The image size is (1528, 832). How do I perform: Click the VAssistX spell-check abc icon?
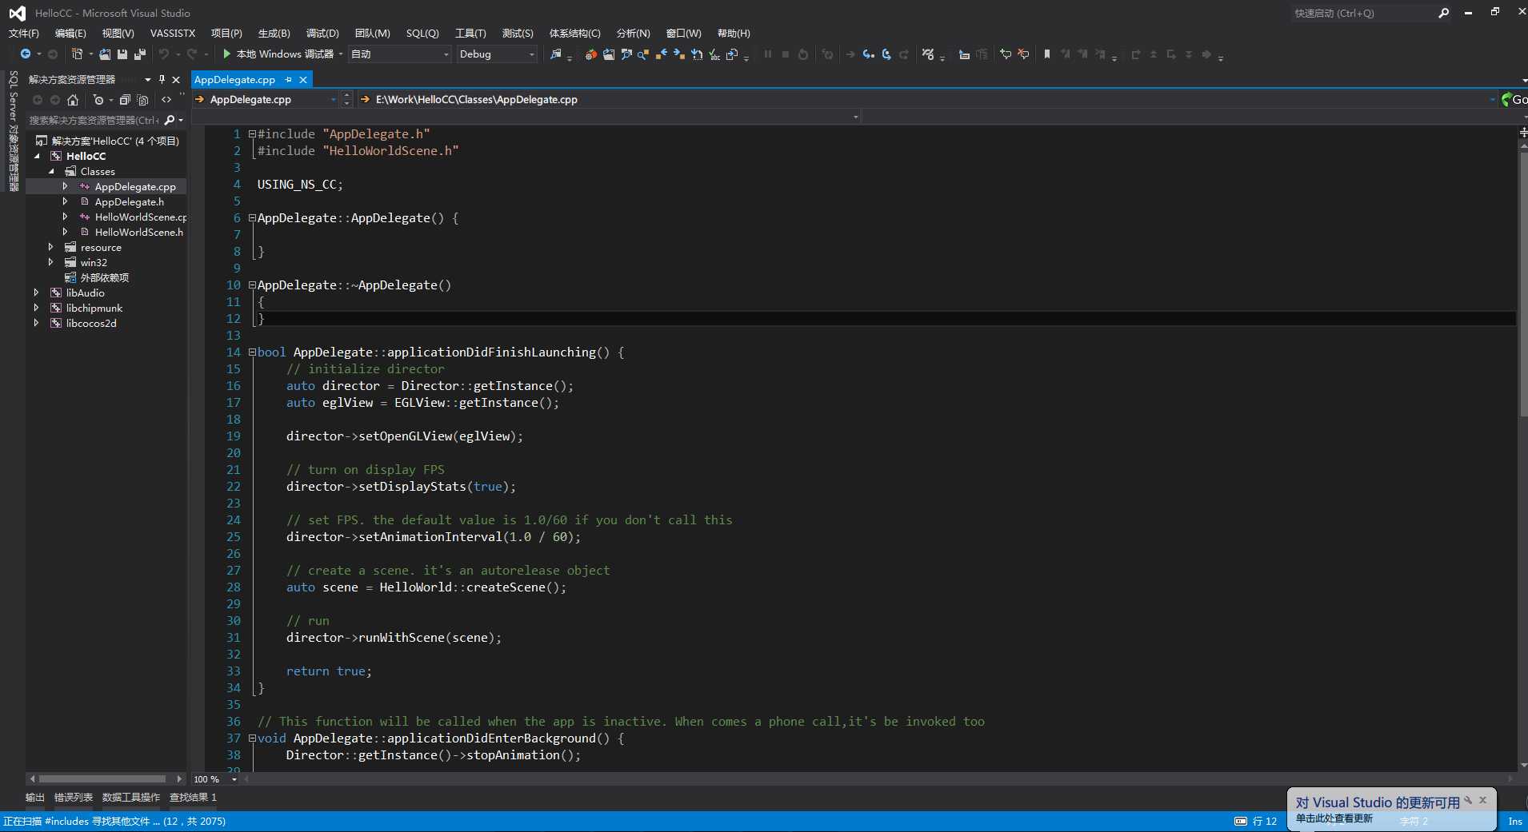pyautogui.click(x=714, y=54)
